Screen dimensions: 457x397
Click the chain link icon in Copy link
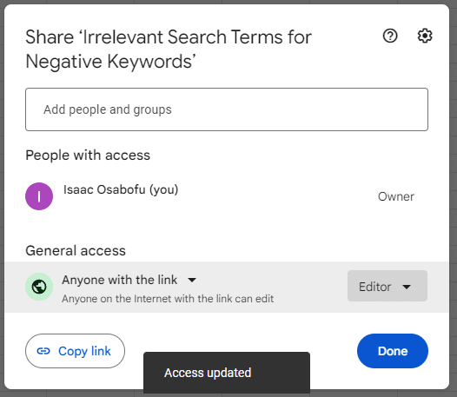[43, 351]
